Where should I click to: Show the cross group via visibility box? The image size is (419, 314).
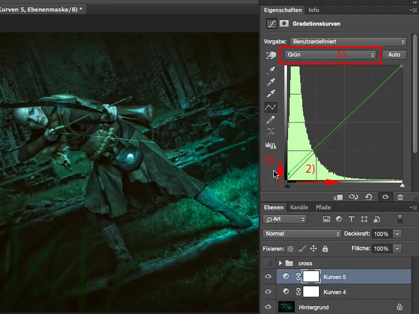(x=268, y=263)
